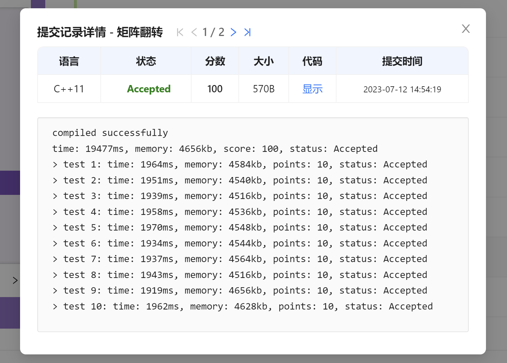Screen dimensions: 507x363
Task: Expand test 8 result details
Action: [55, 275]
